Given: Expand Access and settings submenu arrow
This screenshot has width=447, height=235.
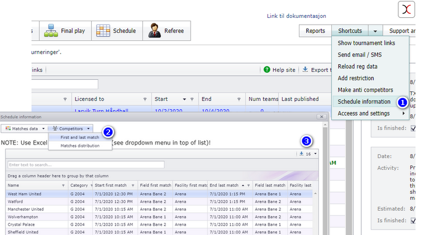Looking at the screenshot, I should pos(403,113).
